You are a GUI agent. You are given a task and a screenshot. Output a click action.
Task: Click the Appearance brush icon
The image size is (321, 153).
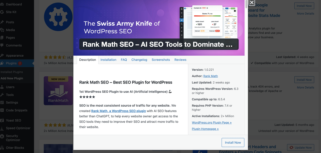2,56
